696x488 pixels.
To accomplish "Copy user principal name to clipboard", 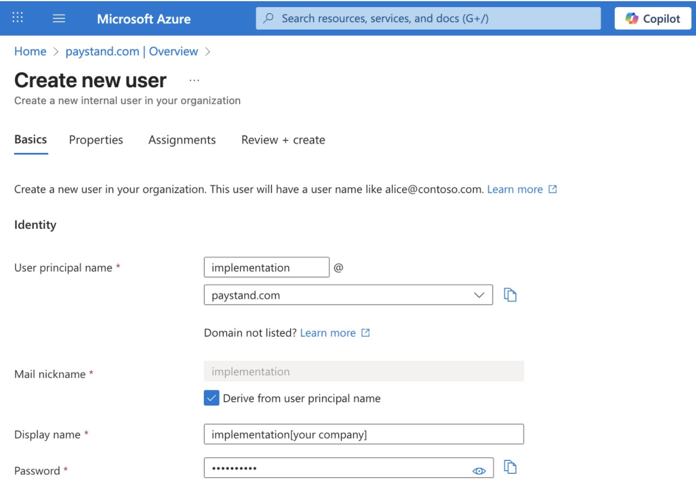I will (x=510, y=295).
